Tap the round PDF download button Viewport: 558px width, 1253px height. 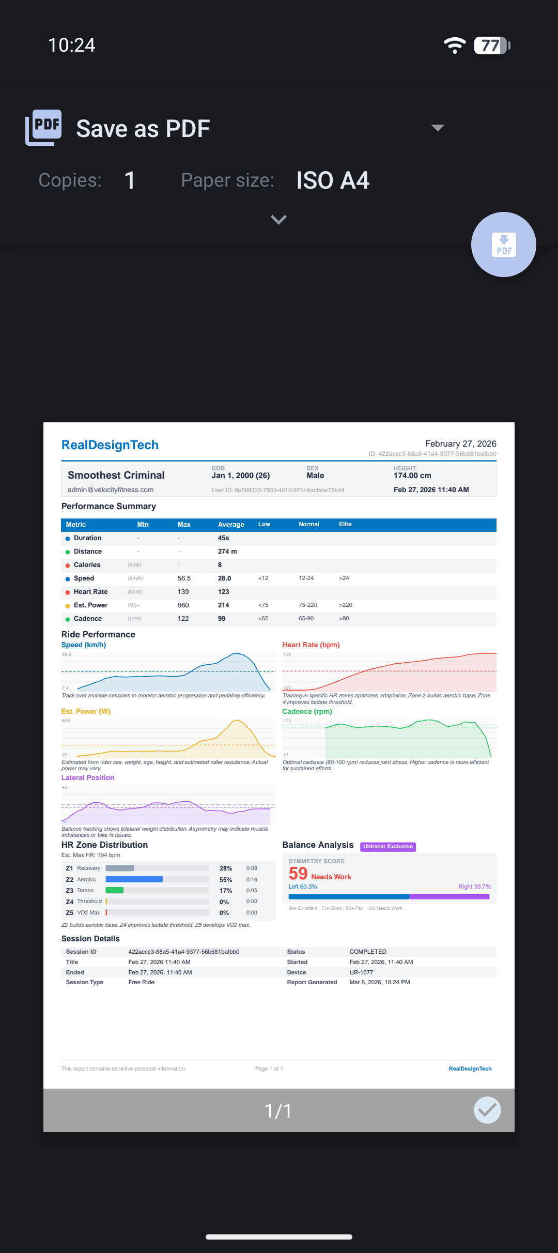point(503,245)
